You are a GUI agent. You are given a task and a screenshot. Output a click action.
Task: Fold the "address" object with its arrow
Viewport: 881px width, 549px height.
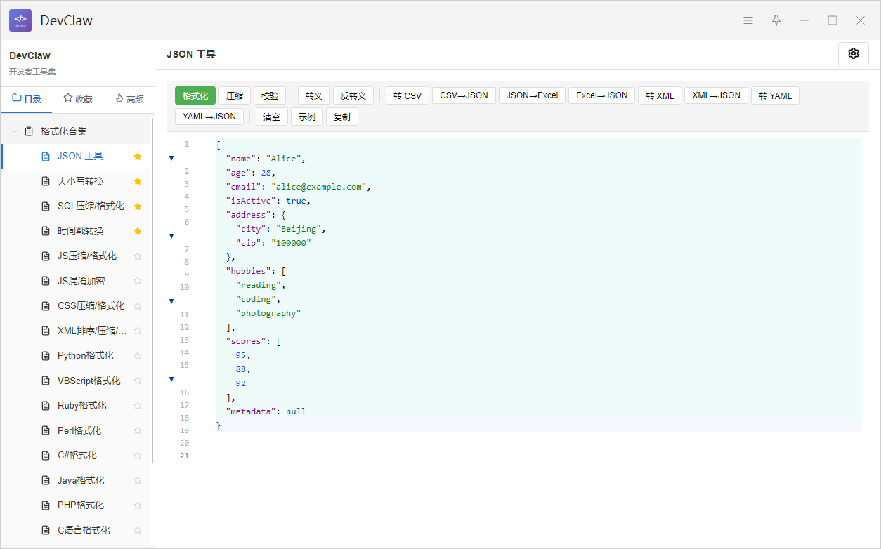pos(171,236)
